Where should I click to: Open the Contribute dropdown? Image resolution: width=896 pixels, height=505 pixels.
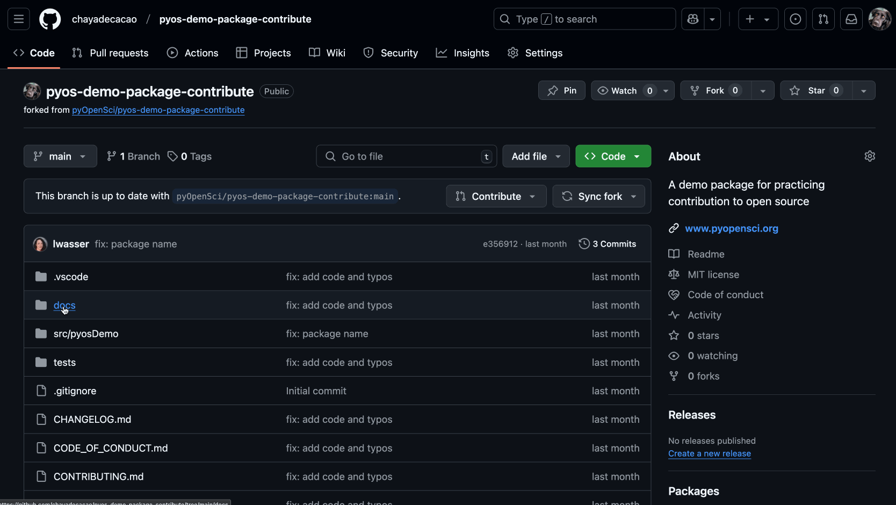tap(496, 196)
